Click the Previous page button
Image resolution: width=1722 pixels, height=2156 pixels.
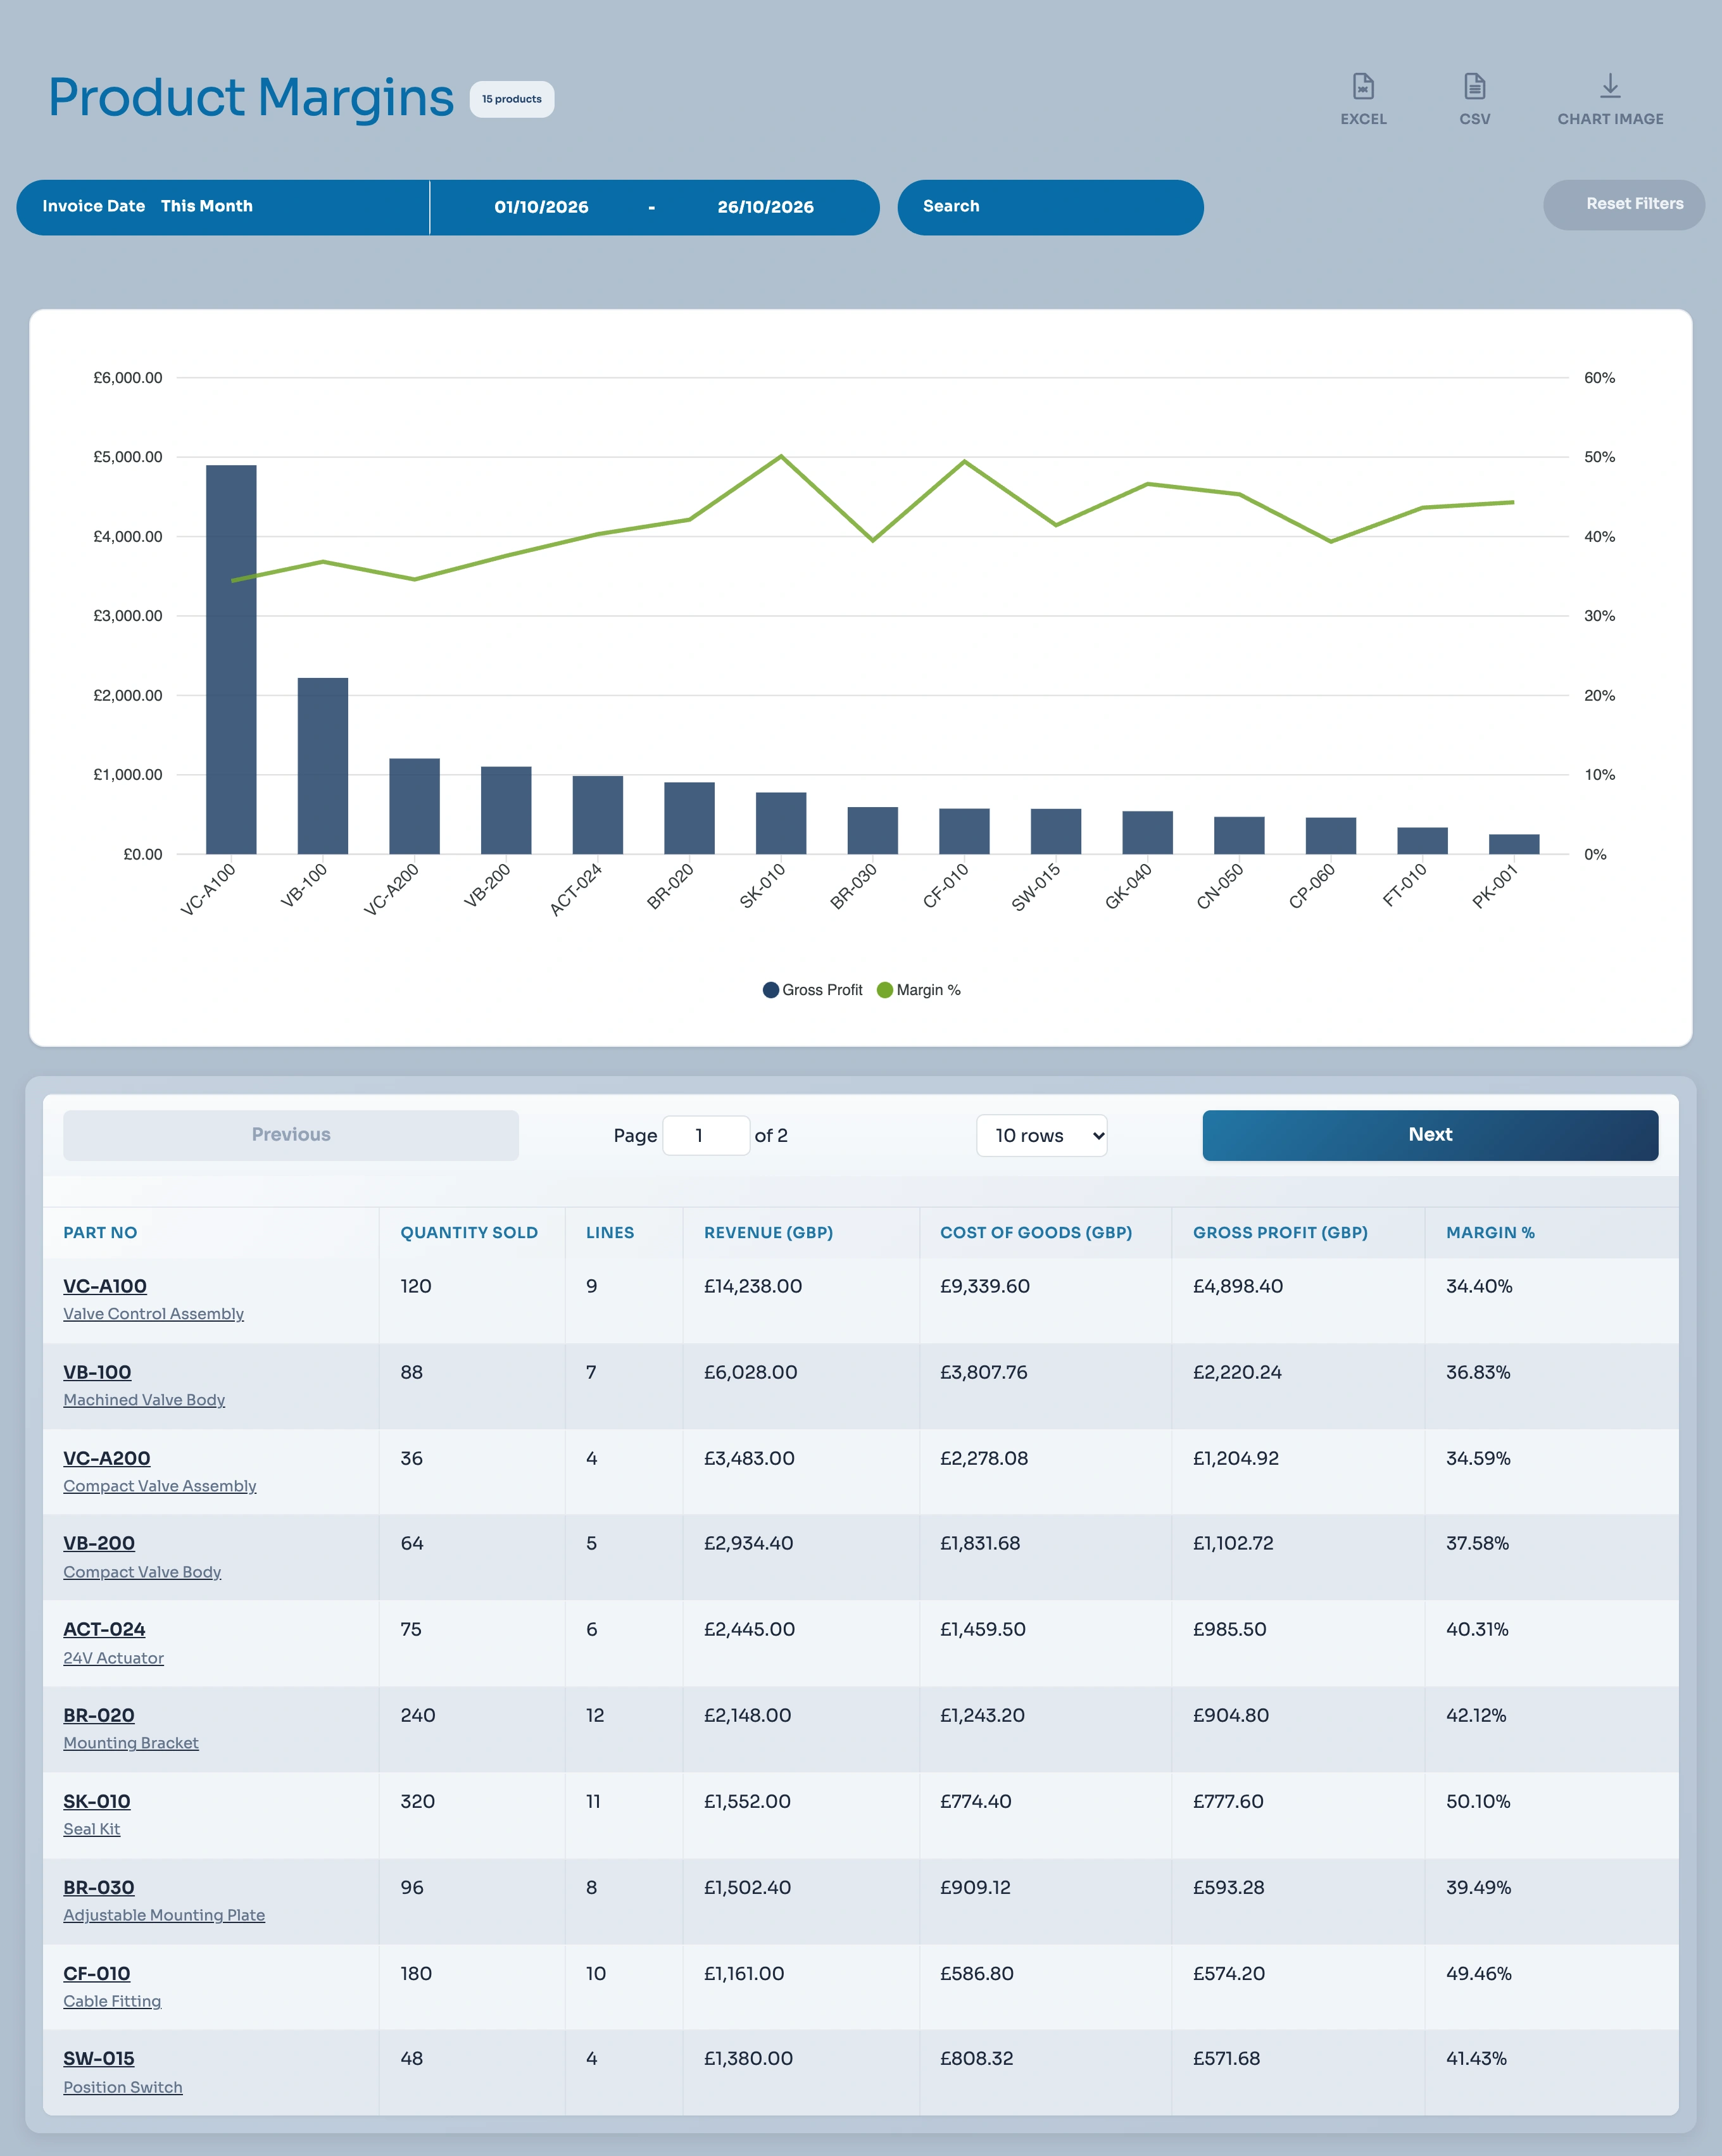click(x=291, y=1135)
